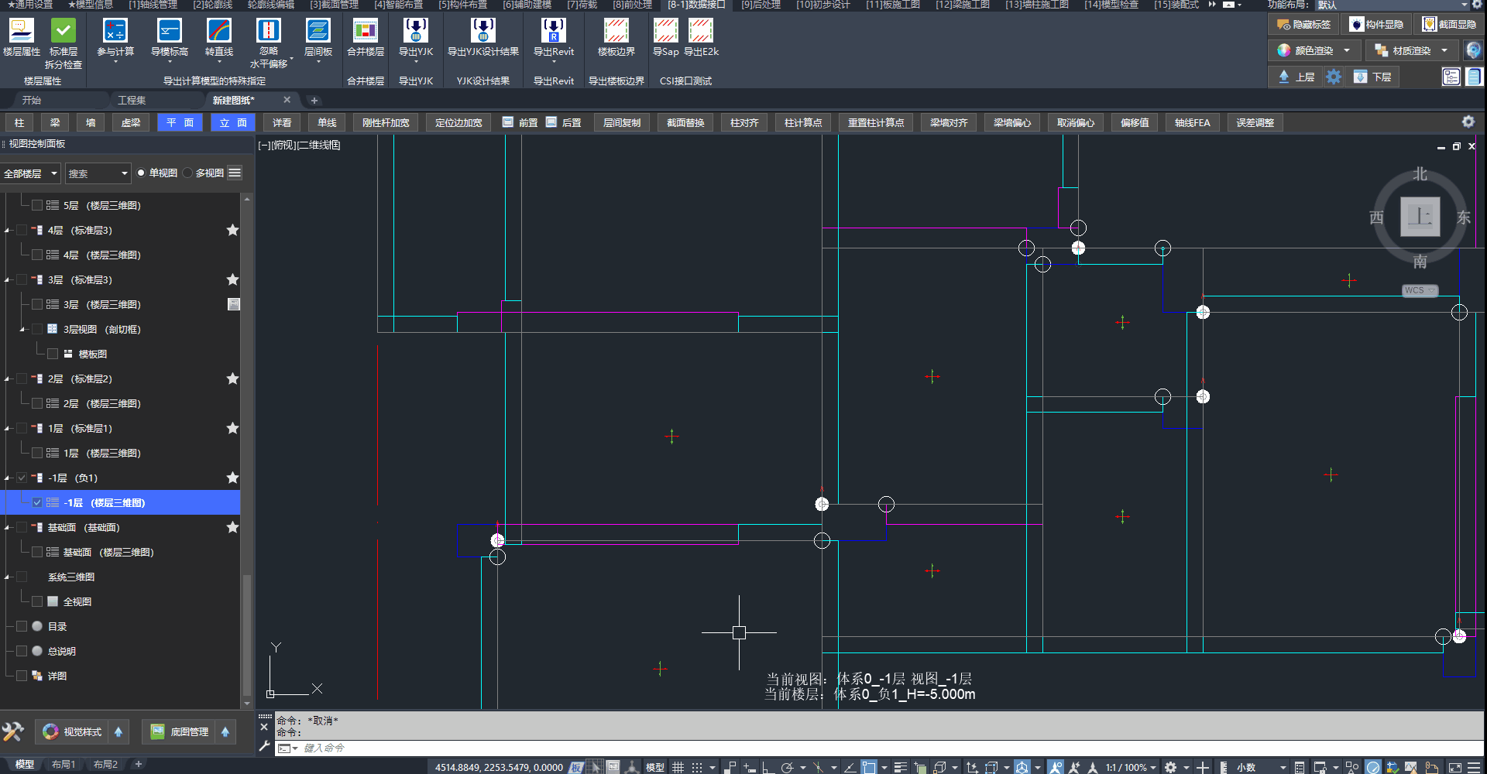Open 转直线 tool in ribbon

[218, 31]
